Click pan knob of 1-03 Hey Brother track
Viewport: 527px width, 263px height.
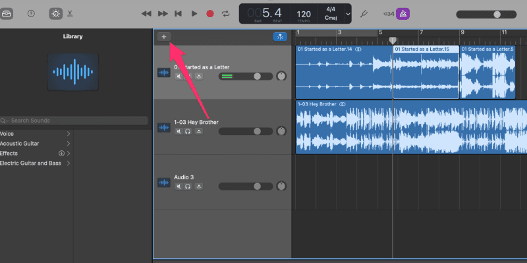pyautogui.click(x=281, y=131)
